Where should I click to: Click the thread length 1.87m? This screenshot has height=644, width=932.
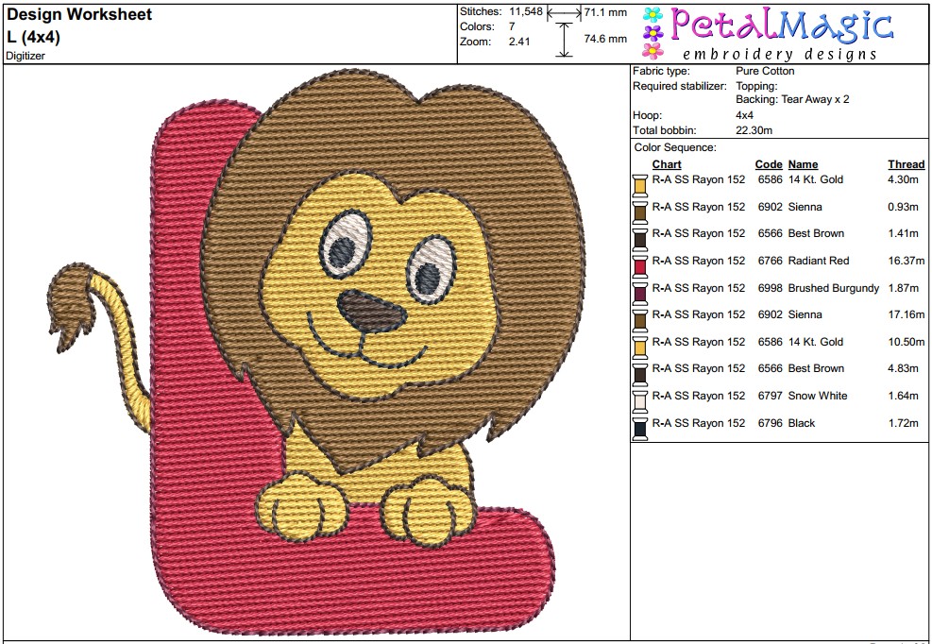[x=904, y=288]
